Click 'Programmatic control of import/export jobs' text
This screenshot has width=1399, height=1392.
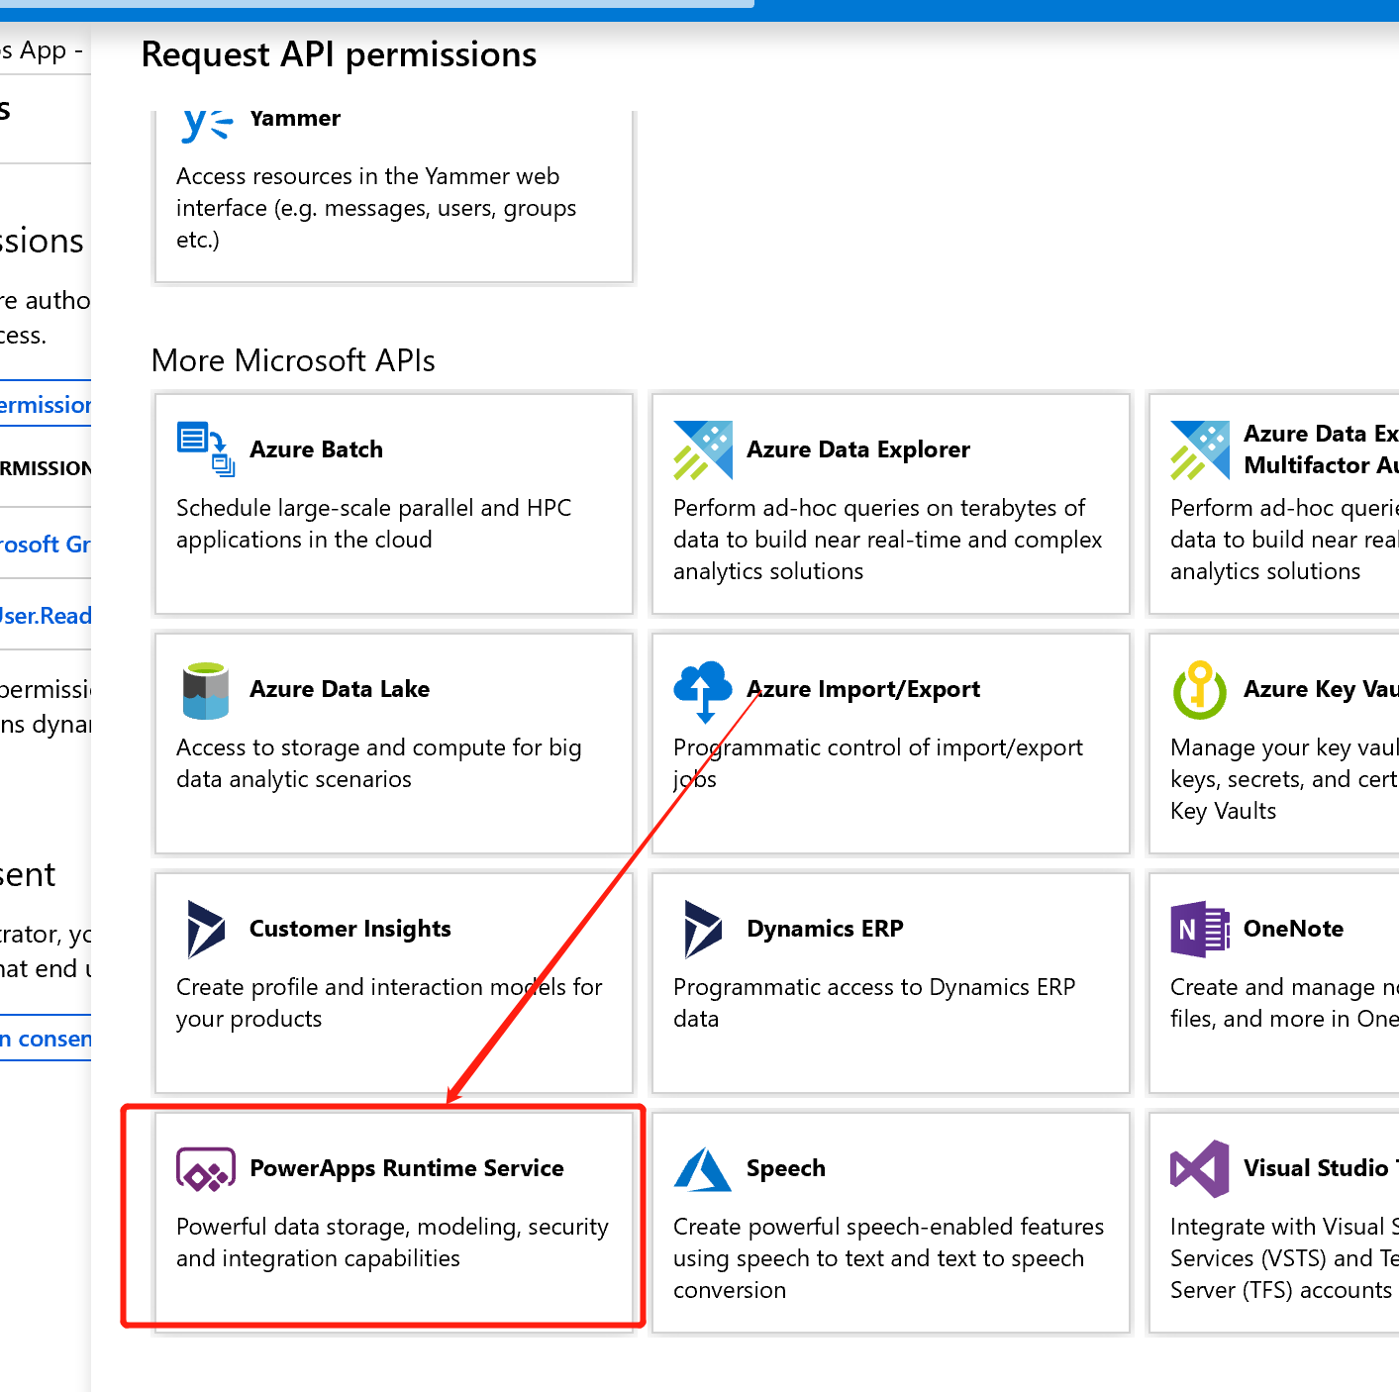[878, 763]
